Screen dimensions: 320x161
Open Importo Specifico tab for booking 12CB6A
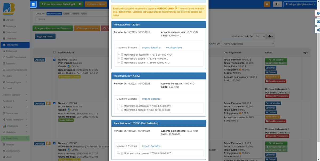click(151, 99)
